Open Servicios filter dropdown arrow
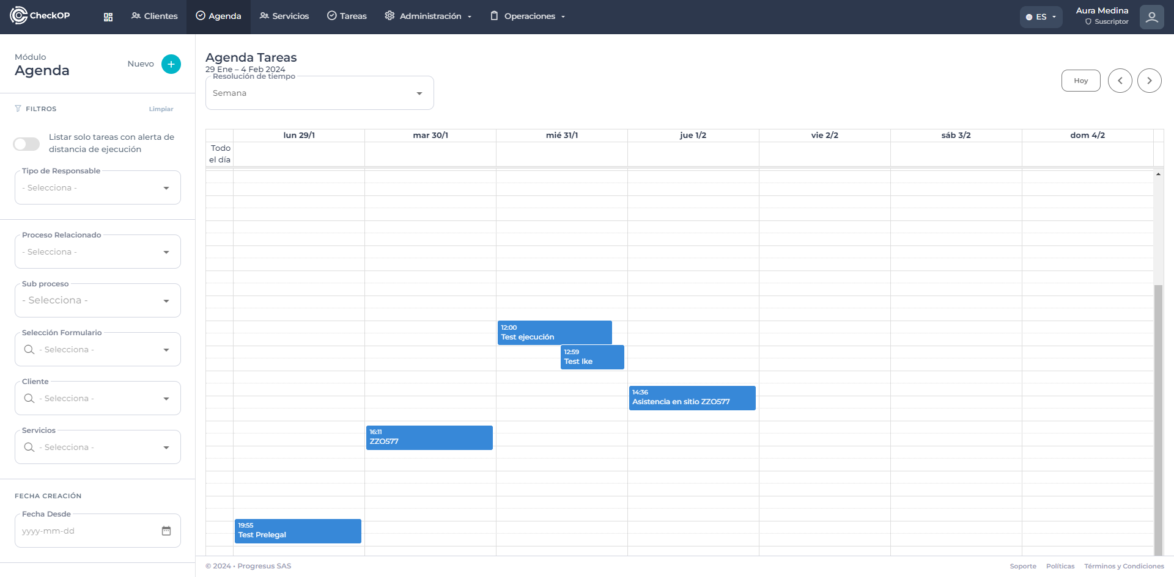This screenshot has height=577, width=1174. [166, 448]
